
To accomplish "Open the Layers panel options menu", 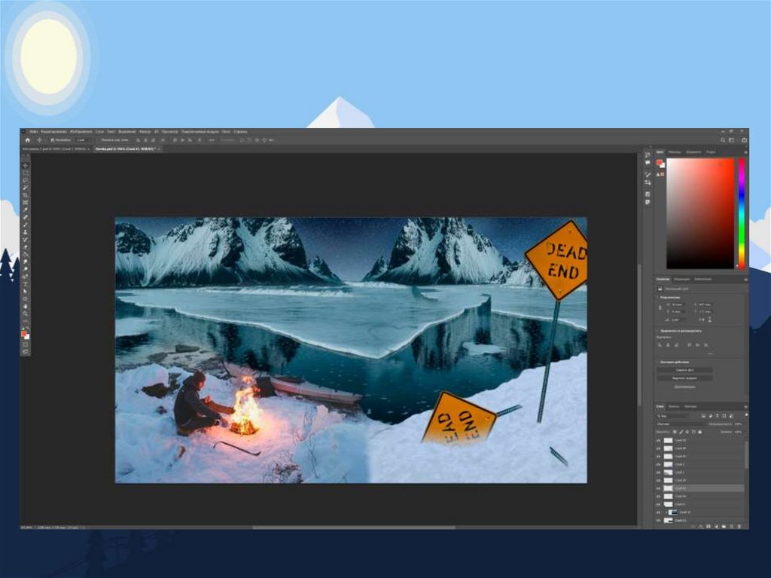I will tap(745, 407).
